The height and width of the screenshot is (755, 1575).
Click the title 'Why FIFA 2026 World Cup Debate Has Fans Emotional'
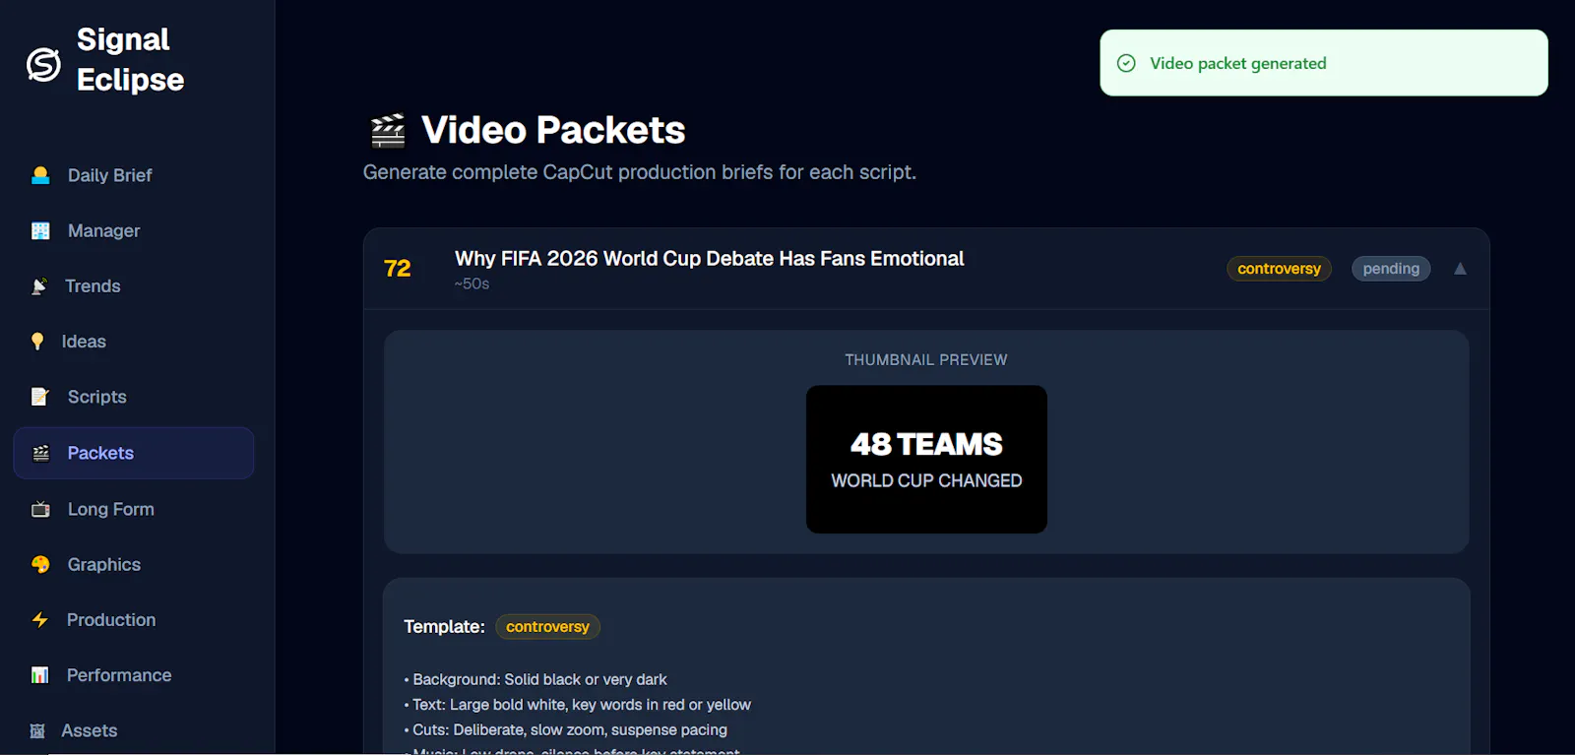click(x=709, y=259)
